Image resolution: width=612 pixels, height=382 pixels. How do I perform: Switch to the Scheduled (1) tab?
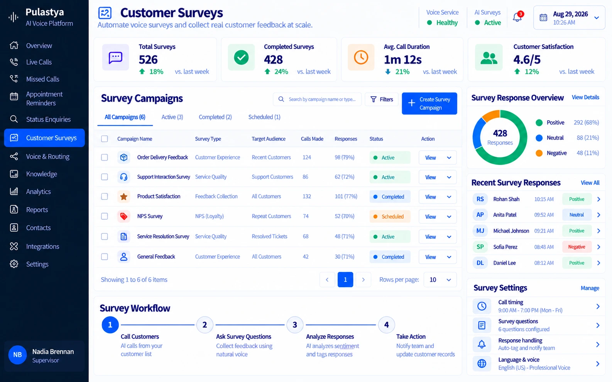click(x=264, y=117)
